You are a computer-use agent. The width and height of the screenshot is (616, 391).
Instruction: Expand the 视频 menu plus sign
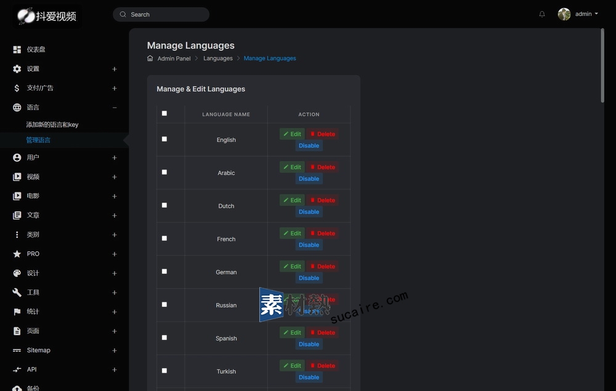click(115, 177)
